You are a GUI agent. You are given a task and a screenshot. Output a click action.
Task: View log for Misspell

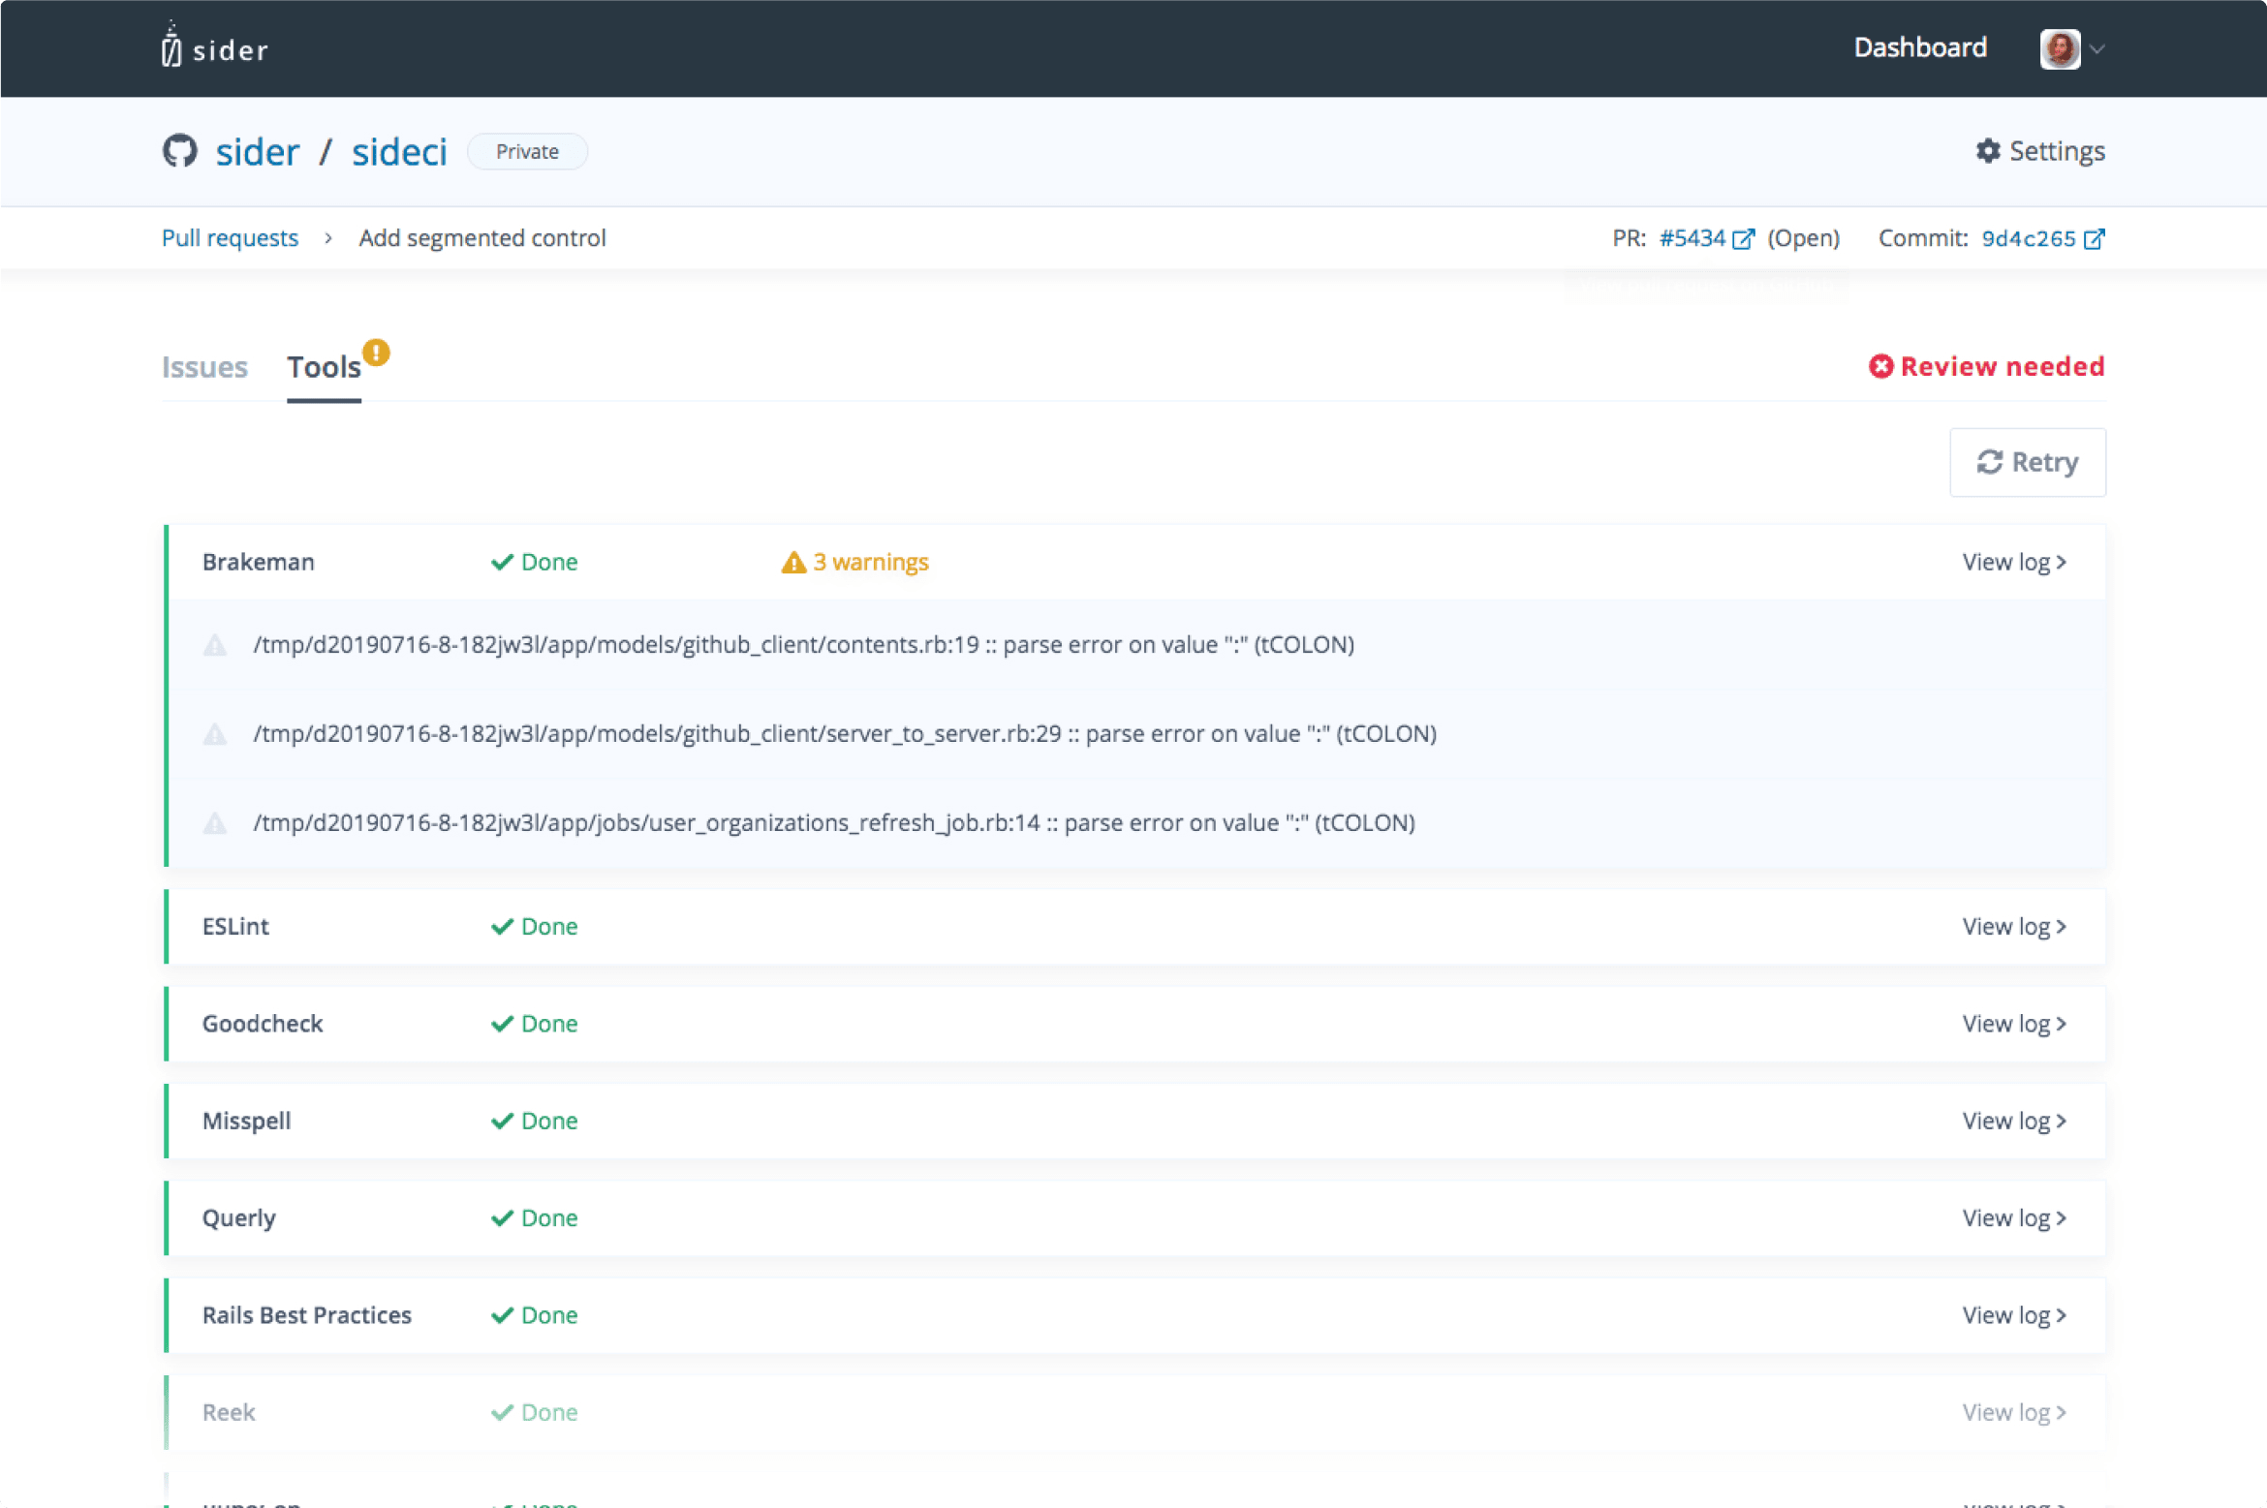[2014, 1121]
